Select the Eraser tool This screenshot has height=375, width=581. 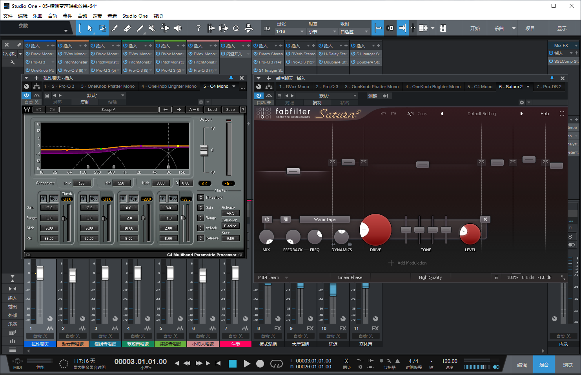pos(127,28)
